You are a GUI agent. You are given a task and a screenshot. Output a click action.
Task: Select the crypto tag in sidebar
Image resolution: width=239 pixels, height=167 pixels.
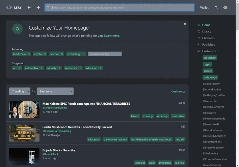point(207,64)
